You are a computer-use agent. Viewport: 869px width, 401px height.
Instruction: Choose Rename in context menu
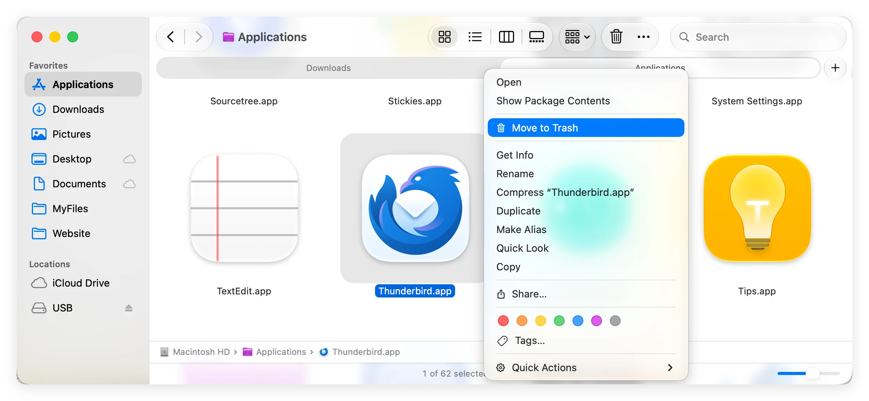pos(586,174)
